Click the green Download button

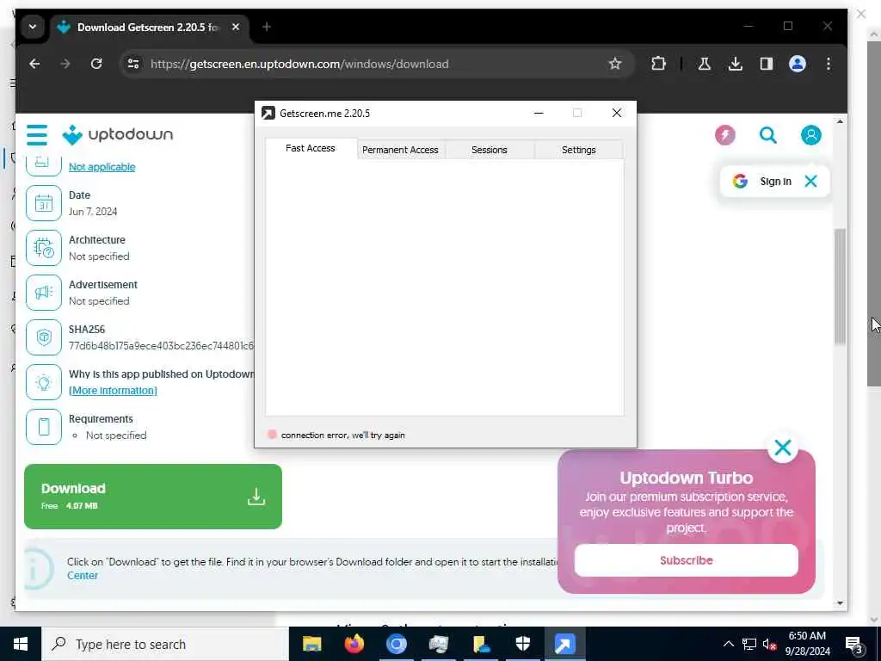pyautogui.click(x=153, y=497)
